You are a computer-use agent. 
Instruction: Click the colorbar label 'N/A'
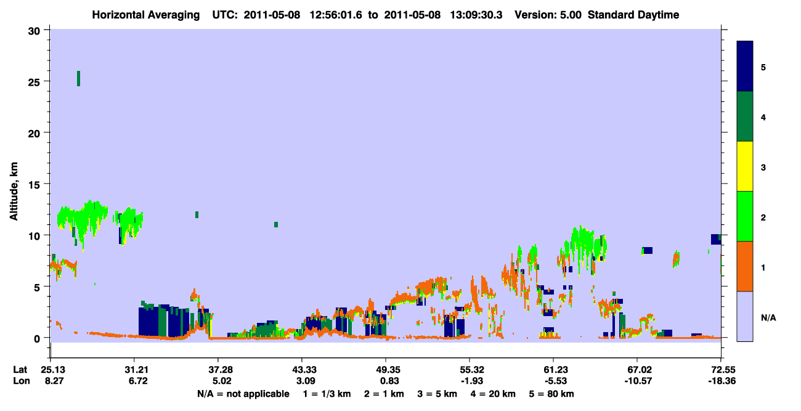768,317
